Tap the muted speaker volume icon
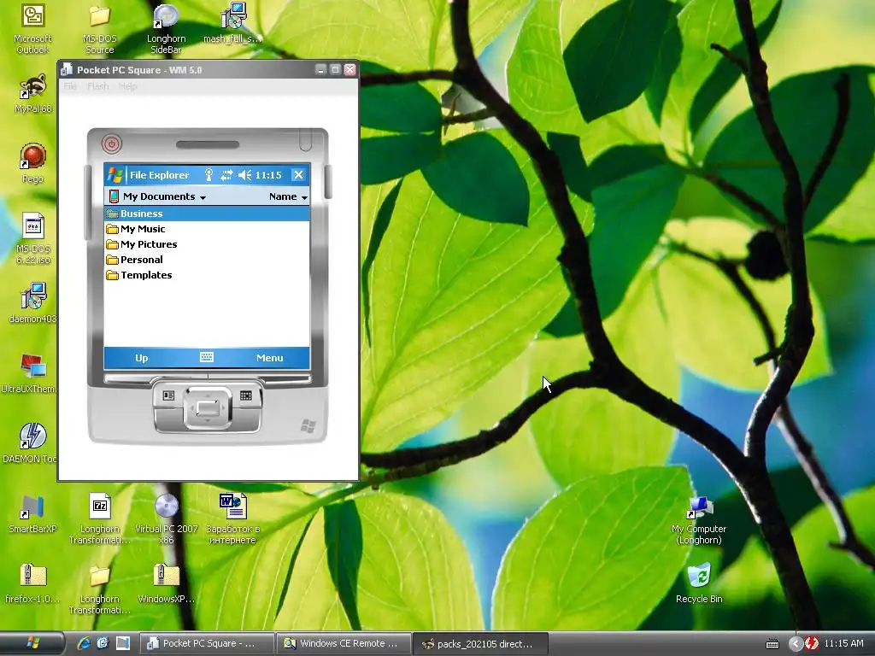Screen dimensions: 875x656 [x=244, y=175]
